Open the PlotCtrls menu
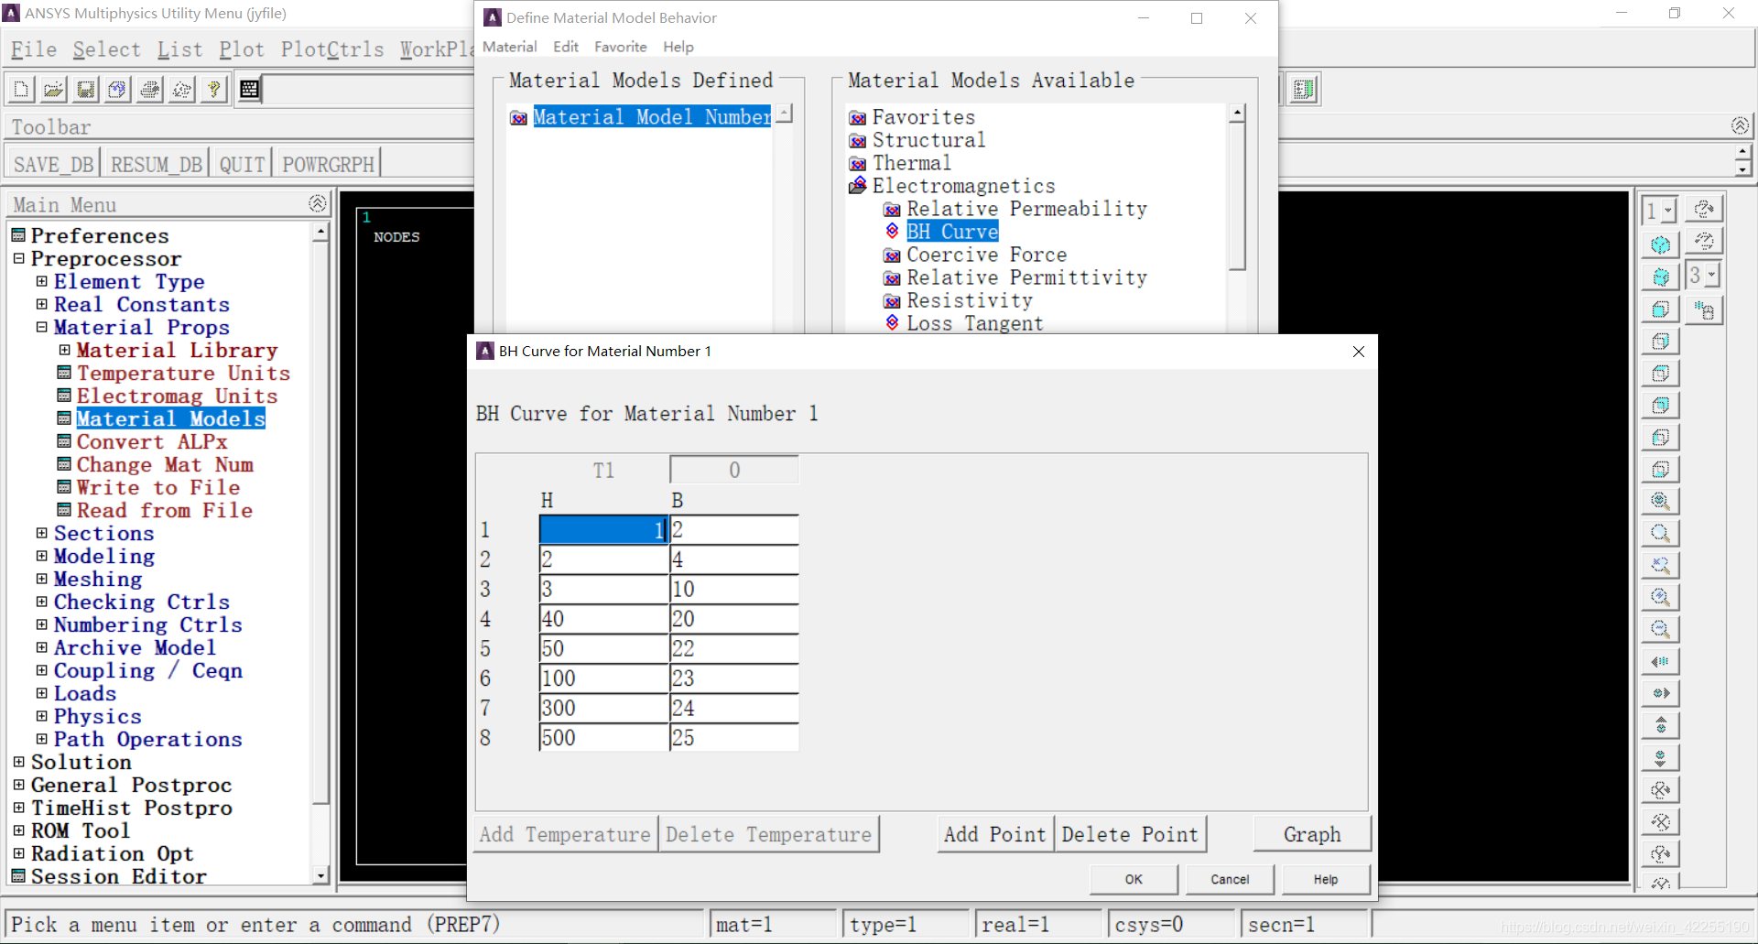The width and height of the screenshot is (1758, 944). point(332,49)
